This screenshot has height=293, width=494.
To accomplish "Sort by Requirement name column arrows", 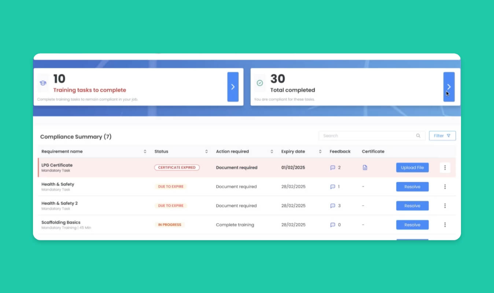I will [145, 152].
